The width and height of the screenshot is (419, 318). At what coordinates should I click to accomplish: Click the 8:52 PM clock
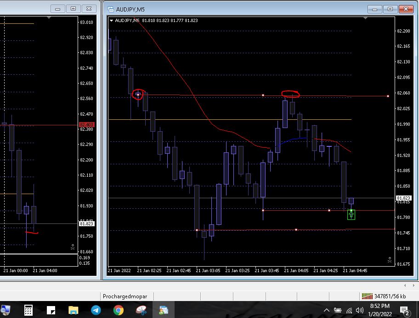pos(379,310)
